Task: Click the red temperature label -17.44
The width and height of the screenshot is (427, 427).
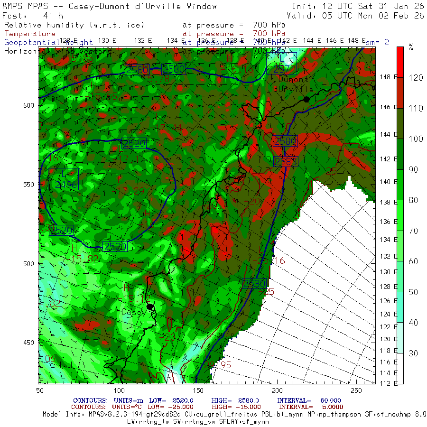Action: (167, 128)
